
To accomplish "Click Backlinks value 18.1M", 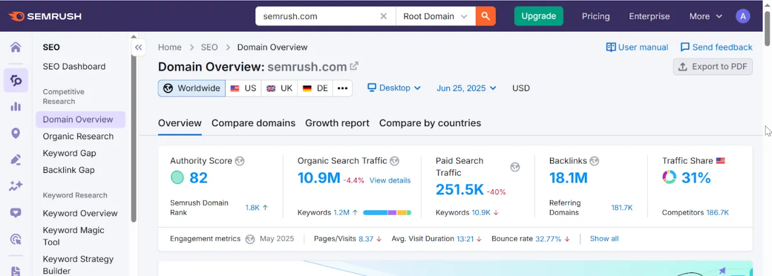I will pos(568,178).
